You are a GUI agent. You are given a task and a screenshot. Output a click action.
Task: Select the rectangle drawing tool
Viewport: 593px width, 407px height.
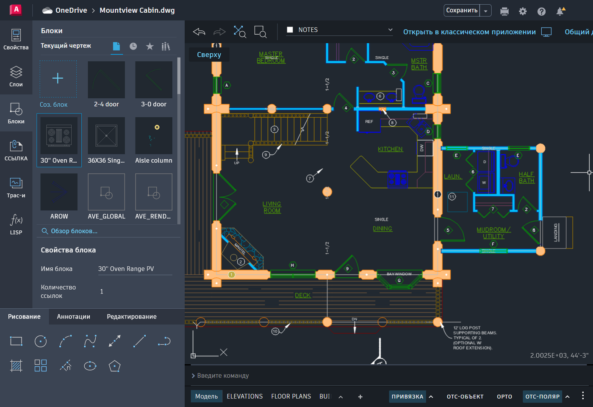click(x=16, y=341)
